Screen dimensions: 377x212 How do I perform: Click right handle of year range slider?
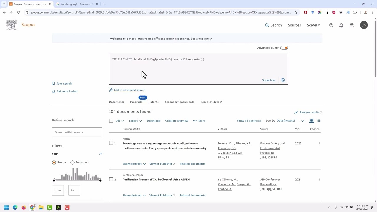(100, 180)
